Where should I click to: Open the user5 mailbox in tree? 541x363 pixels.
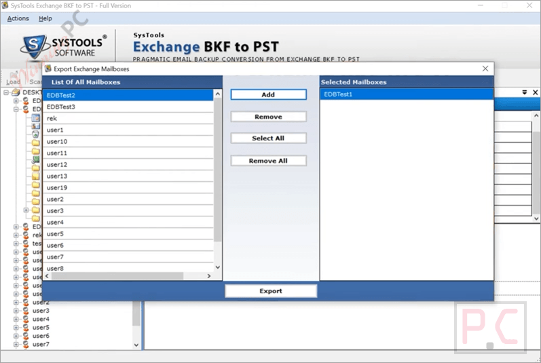(41, 328)
